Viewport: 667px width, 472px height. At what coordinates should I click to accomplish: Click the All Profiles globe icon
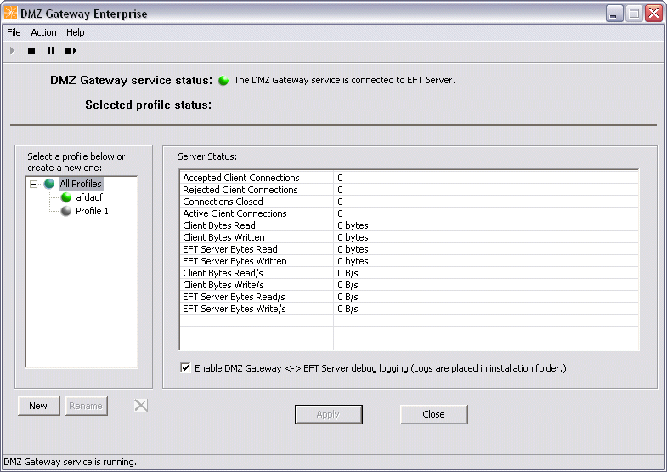49,184
